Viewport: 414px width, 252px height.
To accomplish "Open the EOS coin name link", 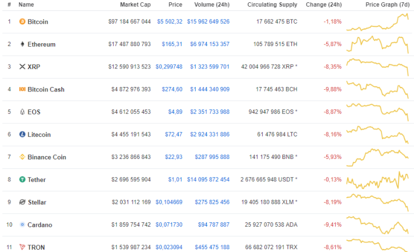I will tap(34, 112).
